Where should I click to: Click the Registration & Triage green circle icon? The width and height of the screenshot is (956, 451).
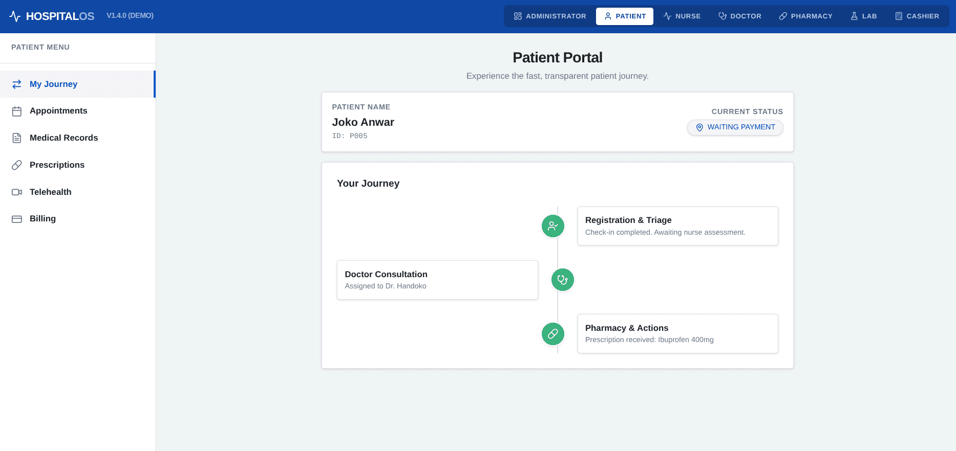point(553,226)
